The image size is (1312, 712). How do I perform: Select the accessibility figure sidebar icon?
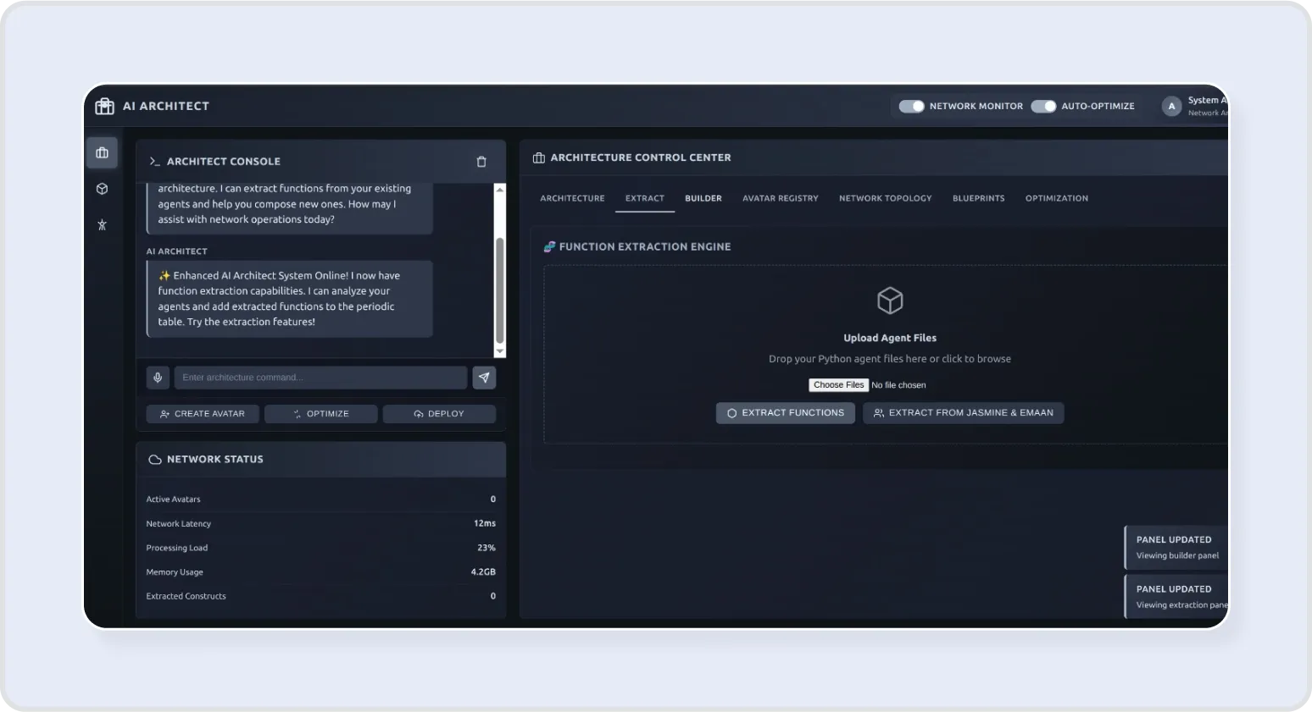point(103,225)
